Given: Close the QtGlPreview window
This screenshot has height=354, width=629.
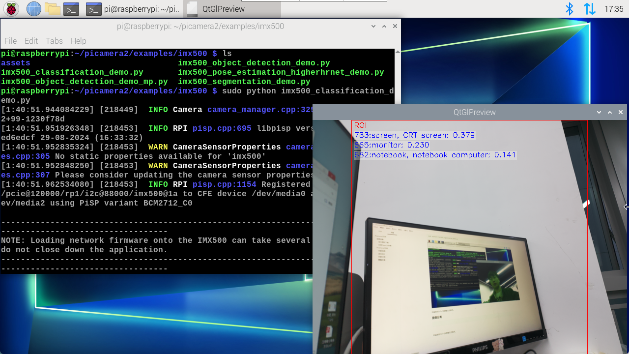Looking at the screenshot, I should 621,112.
